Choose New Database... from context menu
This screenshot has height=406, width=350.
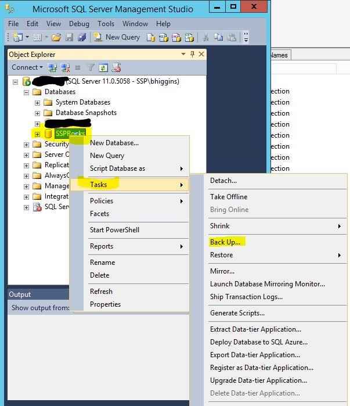(x=114, y=143)
